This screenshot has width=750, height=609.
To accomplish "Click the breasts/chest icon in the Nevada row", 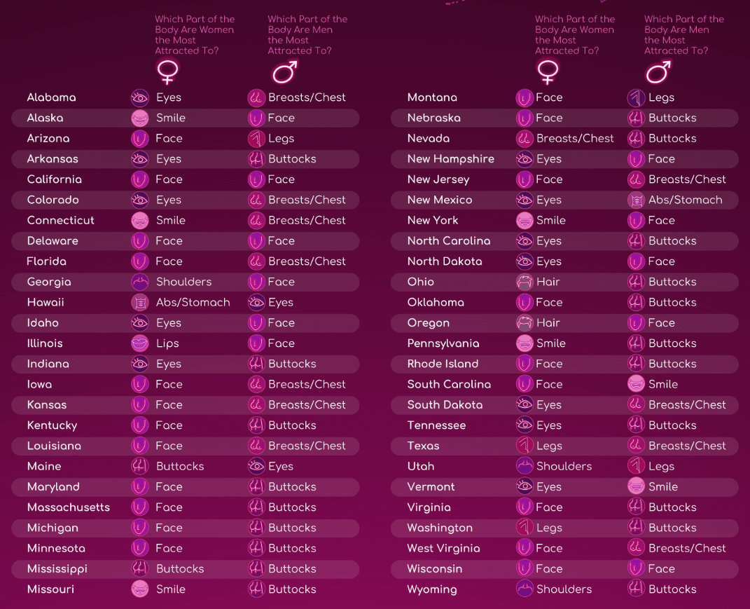I will [x=525, y=139].
